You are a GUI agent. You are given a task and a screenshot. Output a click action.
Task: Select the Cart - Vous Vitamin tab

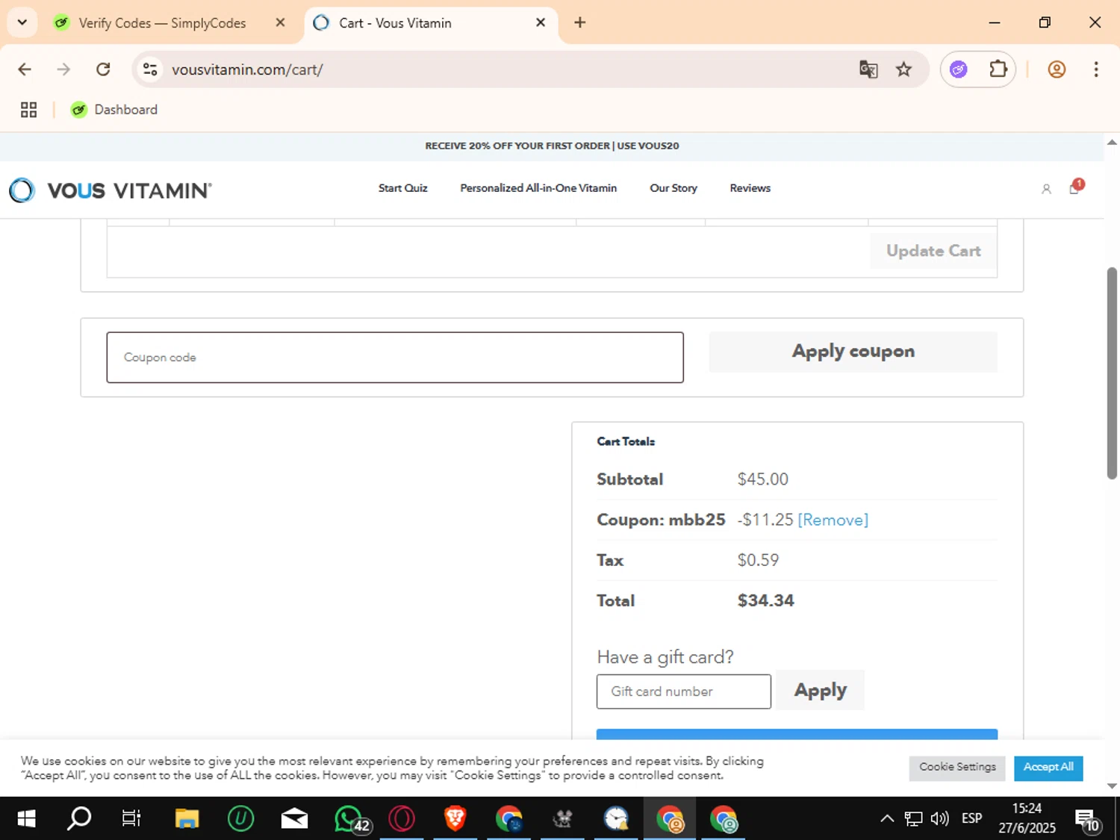pos(395,23)
